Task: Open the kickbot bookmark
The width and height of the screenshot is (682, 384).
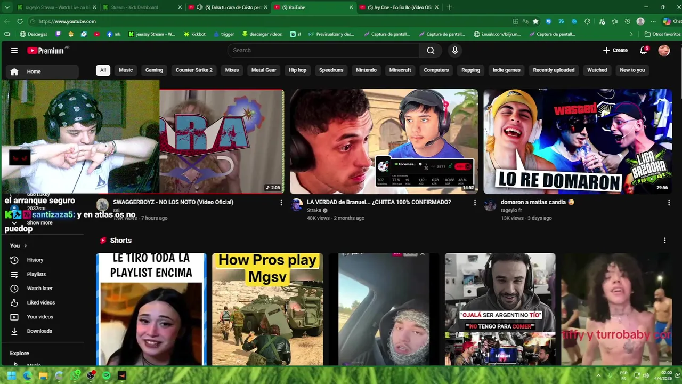Action: (x=194, y=34)
